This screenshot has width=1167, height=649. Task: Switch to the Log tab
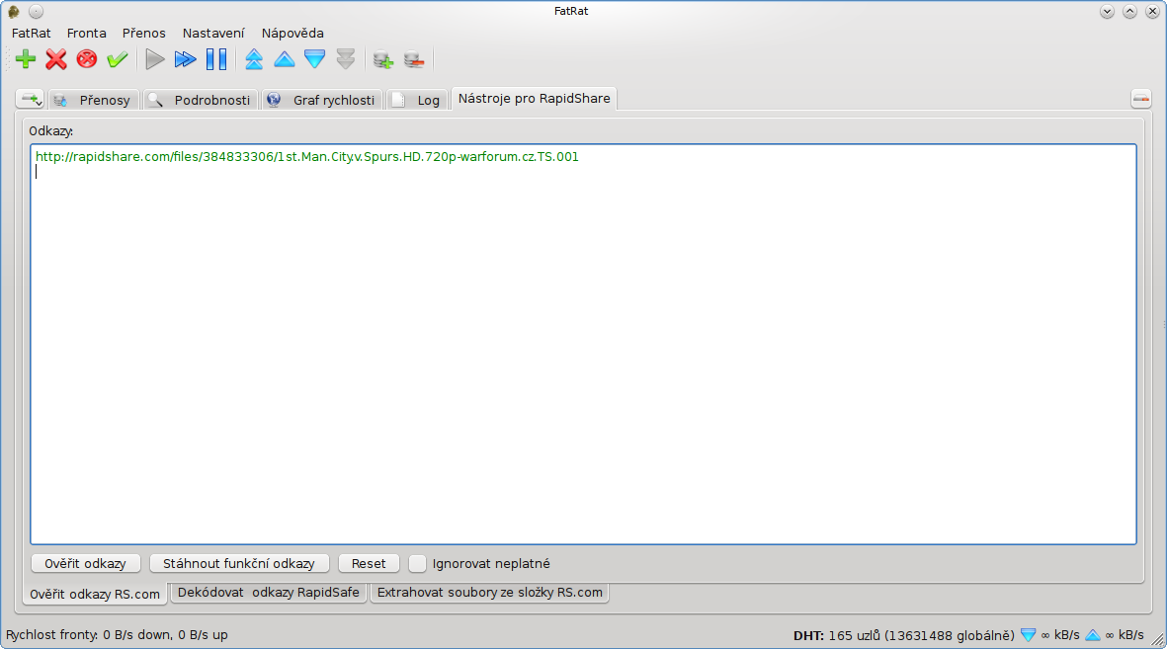[418, 100]
